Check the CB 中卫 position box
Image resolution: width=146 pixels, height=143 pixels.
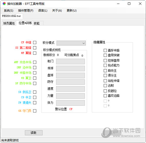35,97
